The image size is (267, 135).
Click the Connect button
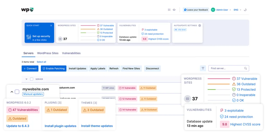pyautogui.click(x=30, y=68)
